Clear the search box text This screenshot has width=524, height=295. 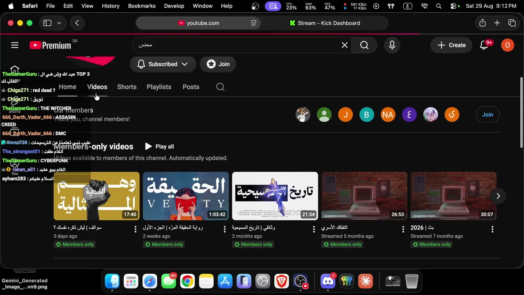point(345,45)
